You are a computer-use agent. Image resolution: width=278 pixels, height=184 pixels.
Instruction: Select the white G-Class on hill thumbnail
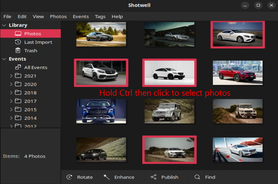(x=237, y=111)
